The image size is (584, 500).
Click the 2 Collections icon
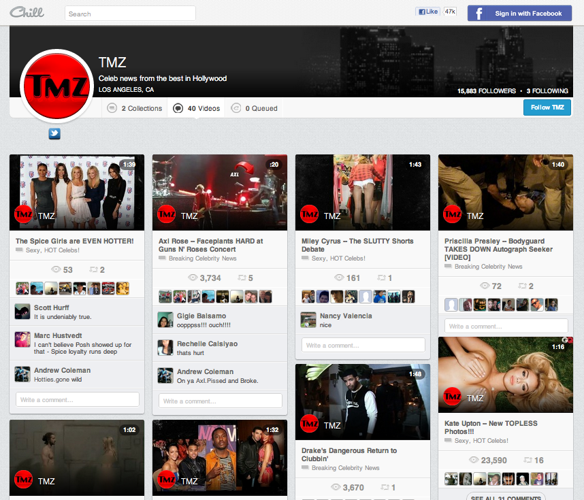[x=112, y=108]
